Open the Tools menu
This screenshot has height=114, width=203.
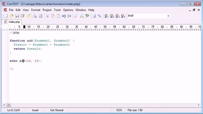click(x=57, y=10)
